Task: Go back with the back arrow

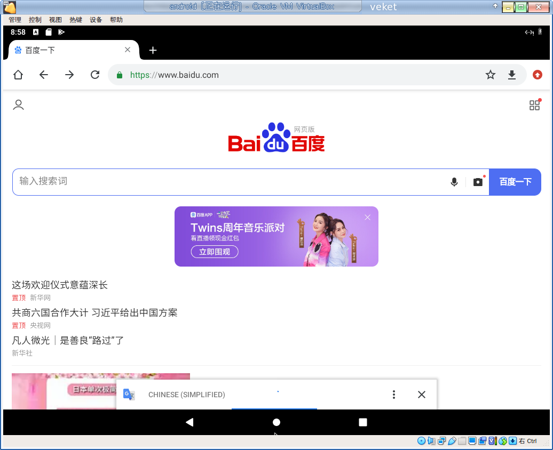Action: pos(44,75)
